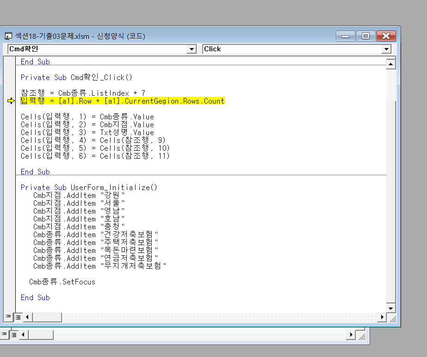Click the code window icon in the title bar
This screenshot has width=427, height=357.
(8, 36)
